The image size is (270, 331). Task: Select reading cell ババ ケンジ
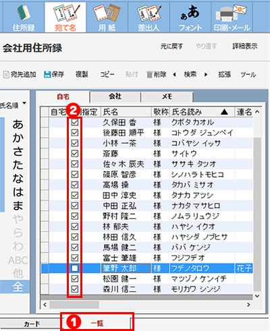(202, 247)
